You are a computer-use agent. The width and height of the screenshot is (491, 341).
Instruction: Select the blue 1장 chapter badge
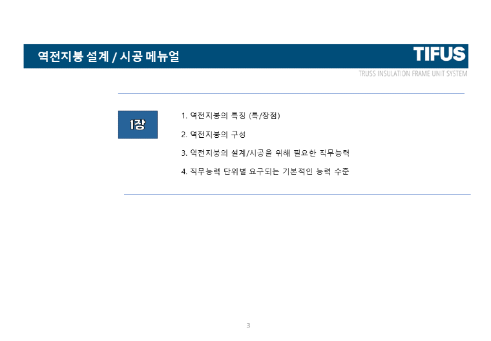138,124
